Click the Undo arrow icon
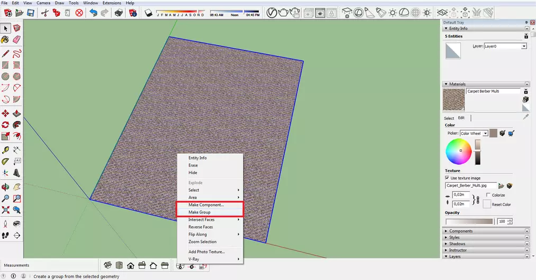The width and height of the screenshot is (536, 280). 93,13
